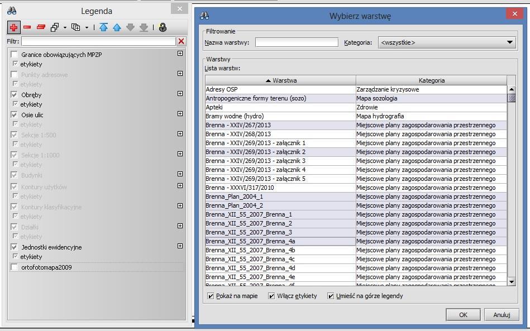Screen dimensions: 530x331
Task: Move layer to bottom with gray arrow
Action: 144,27
